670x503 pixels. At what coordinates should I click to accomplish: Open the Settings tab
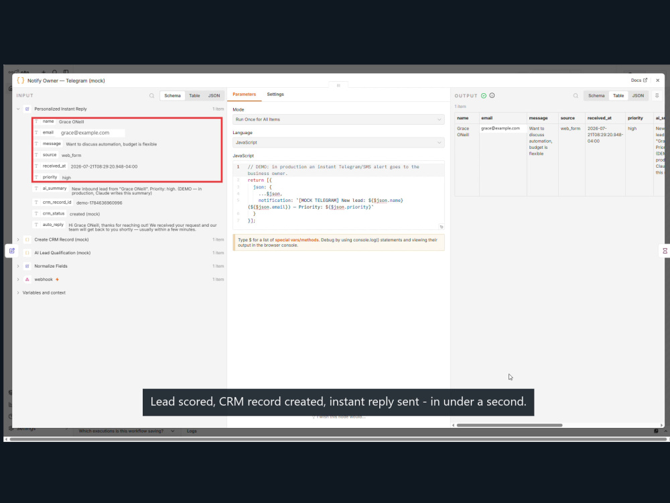pos(275,94)
